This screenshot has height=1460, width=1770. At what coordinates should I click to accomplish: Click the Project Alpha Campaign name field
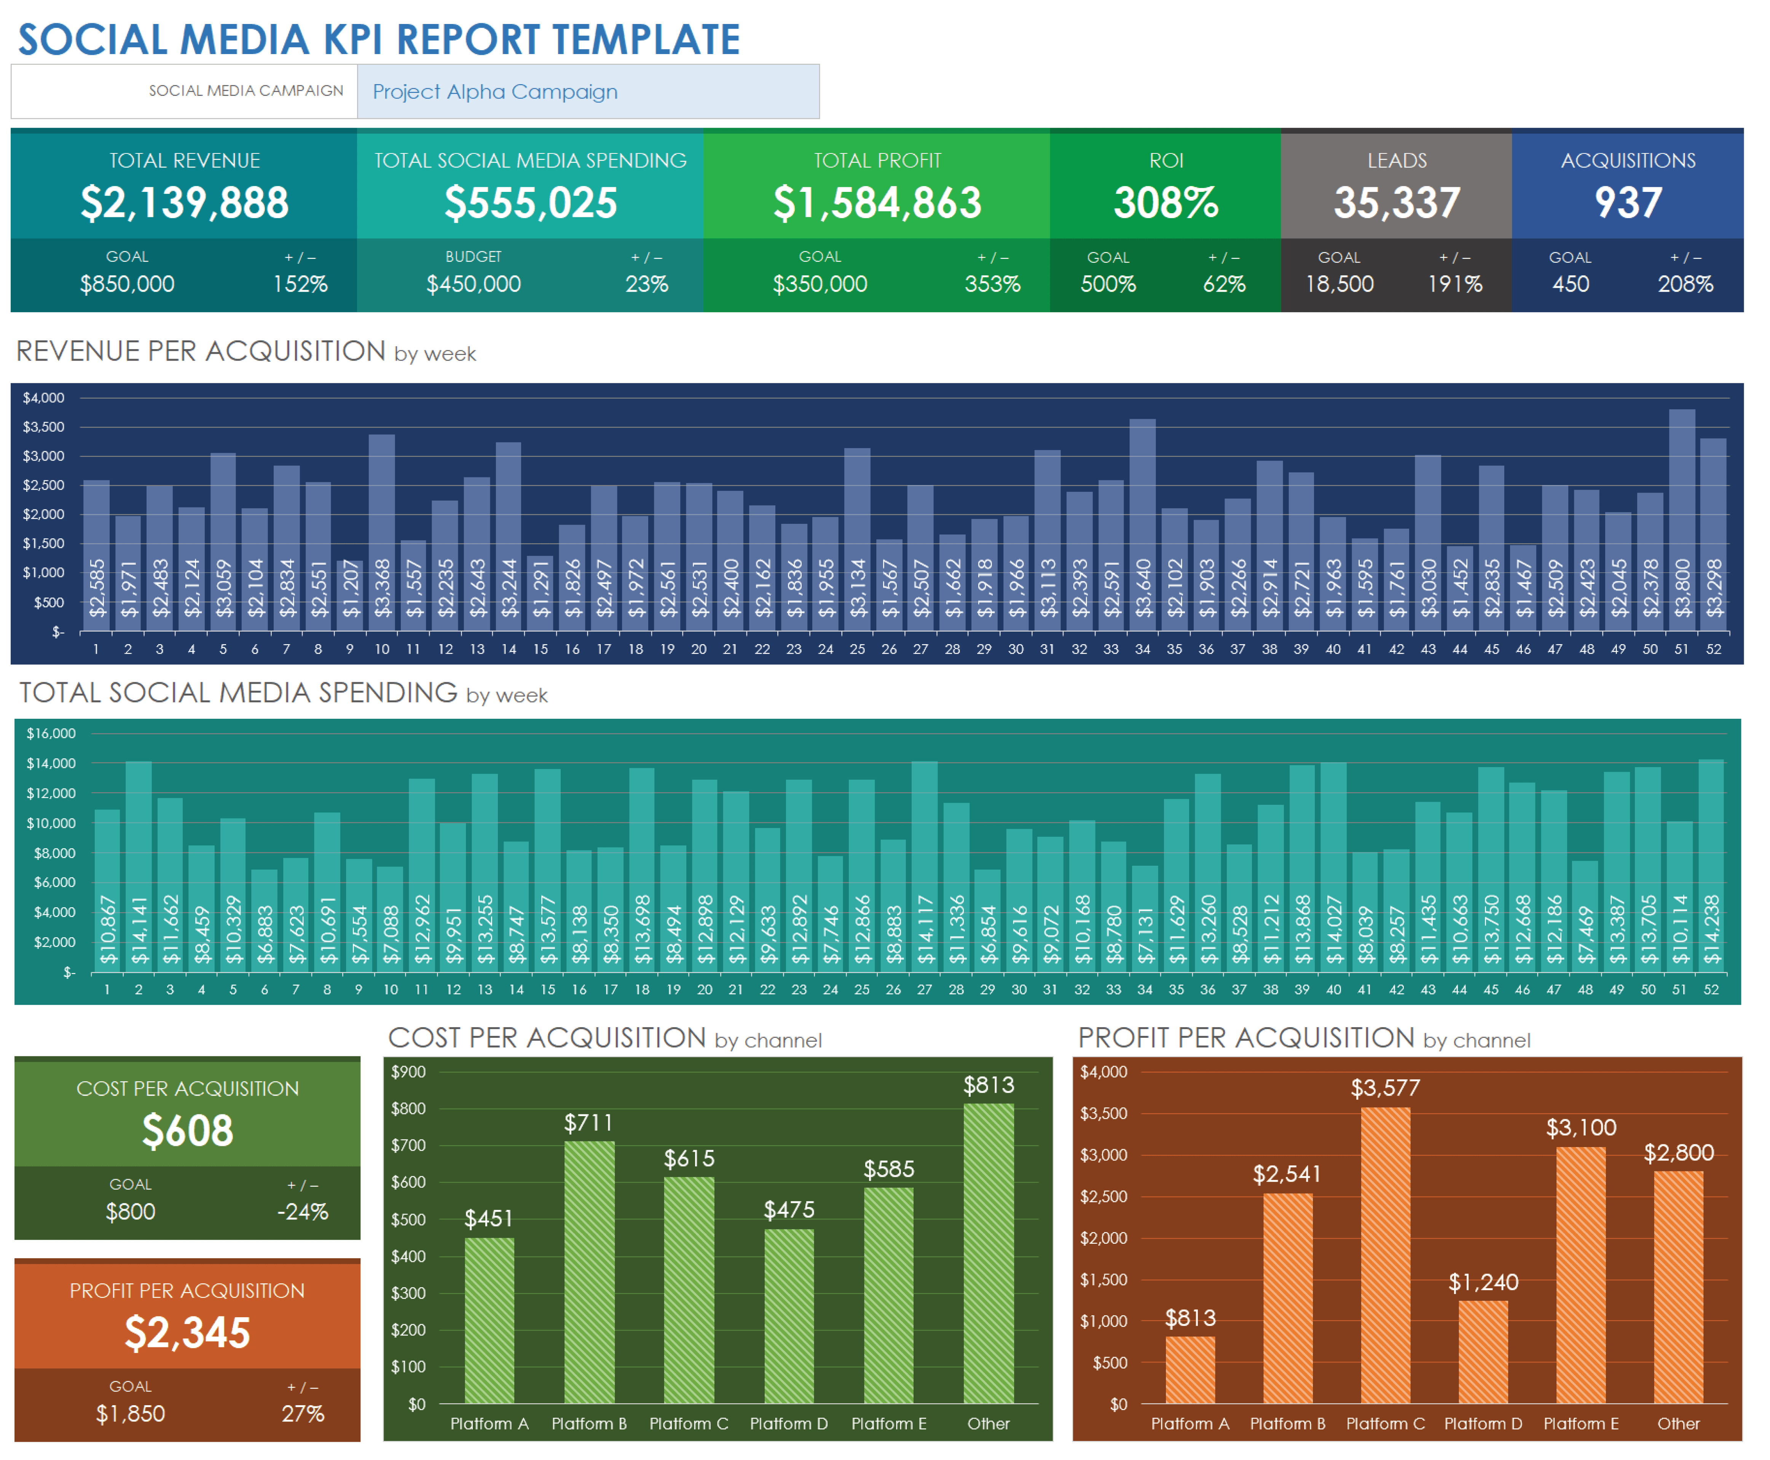pos(588,92)
